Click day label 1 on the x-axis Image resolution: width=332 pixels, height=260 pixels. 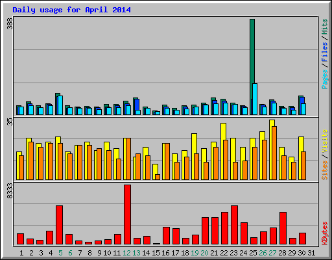21,253
